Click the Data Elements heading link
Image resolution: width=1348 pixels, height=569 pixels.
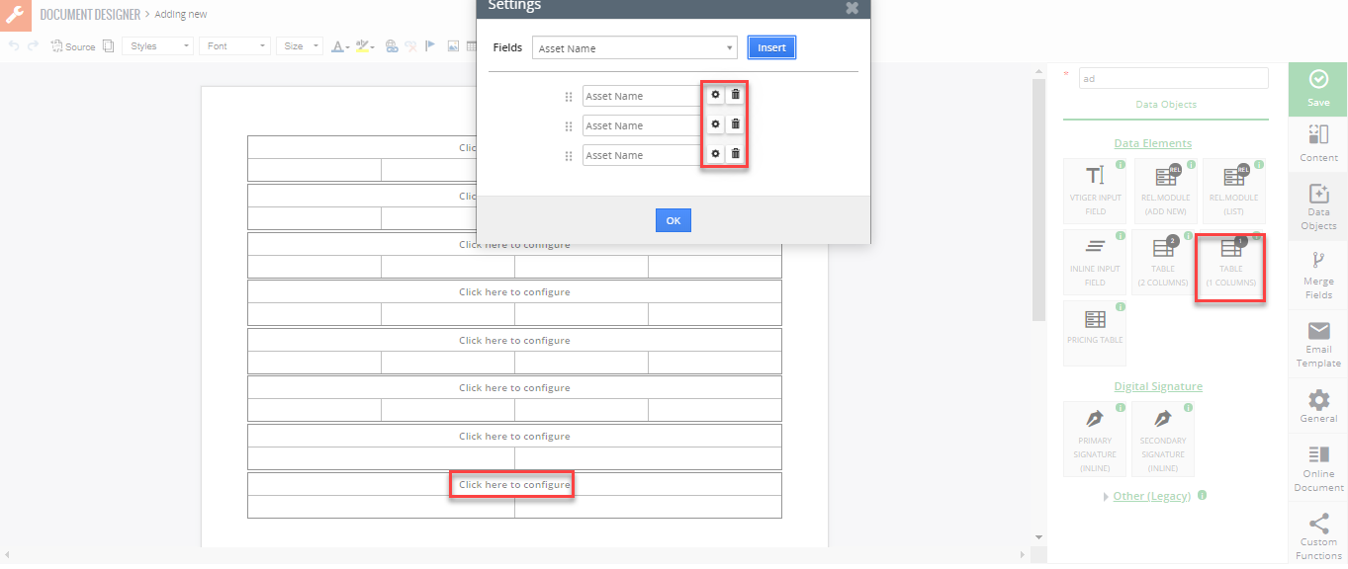click(1152, 143)
